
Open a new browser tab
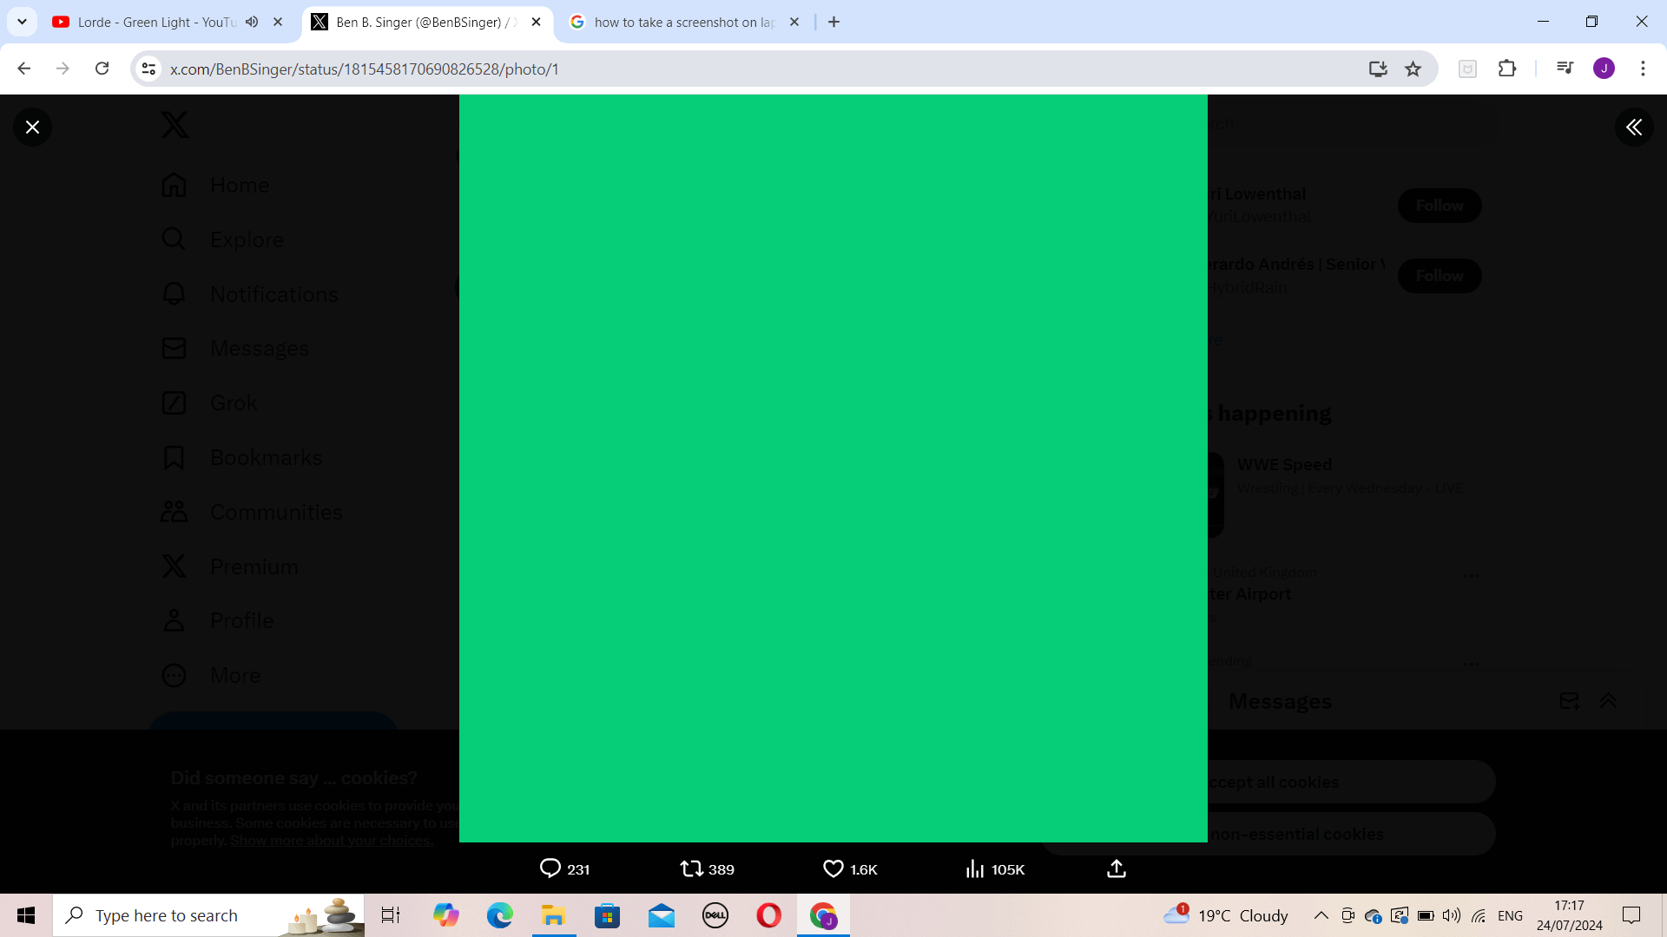coord(833,22)
